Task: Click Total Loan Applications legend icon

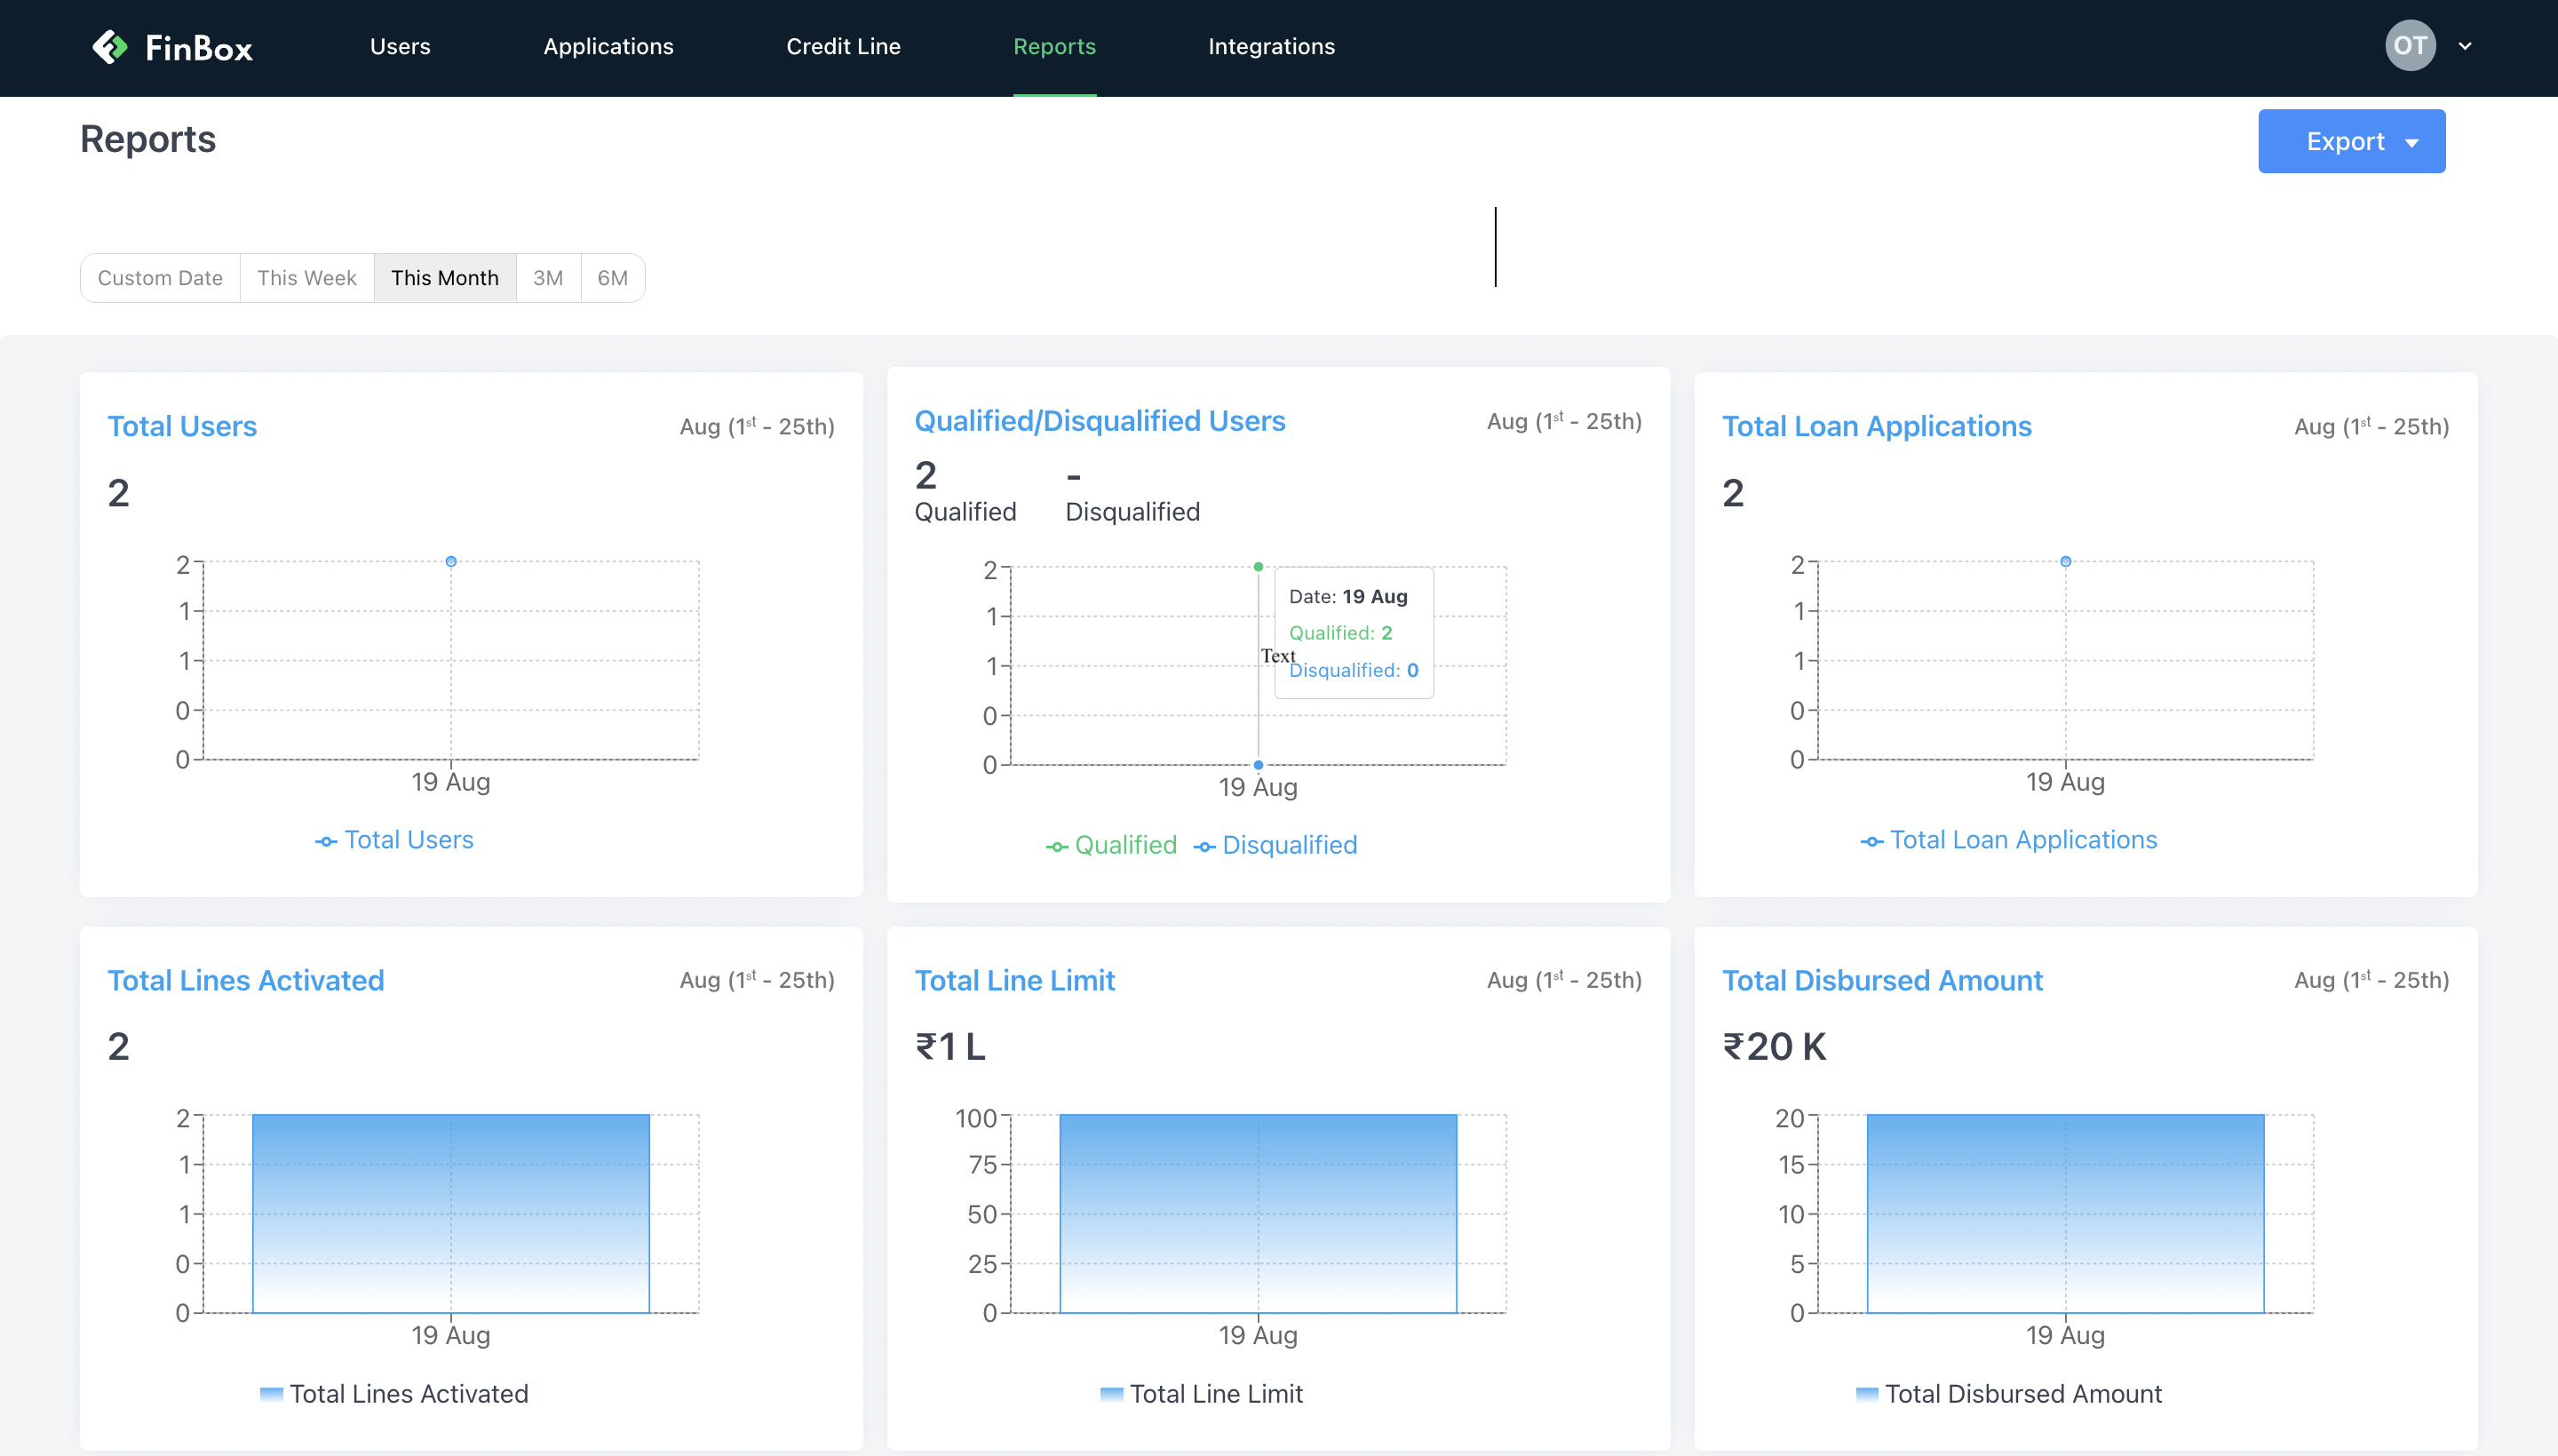Action: [1871, 841]
